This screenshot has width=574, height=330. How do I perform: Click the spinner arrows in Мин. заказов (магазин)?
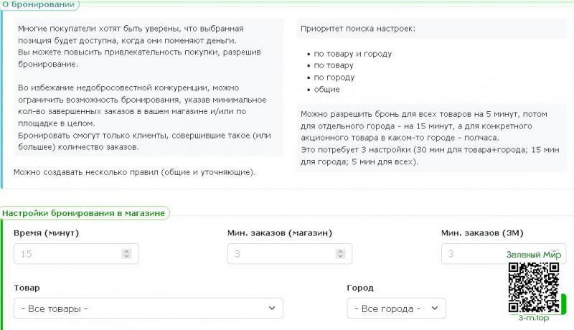341,254
